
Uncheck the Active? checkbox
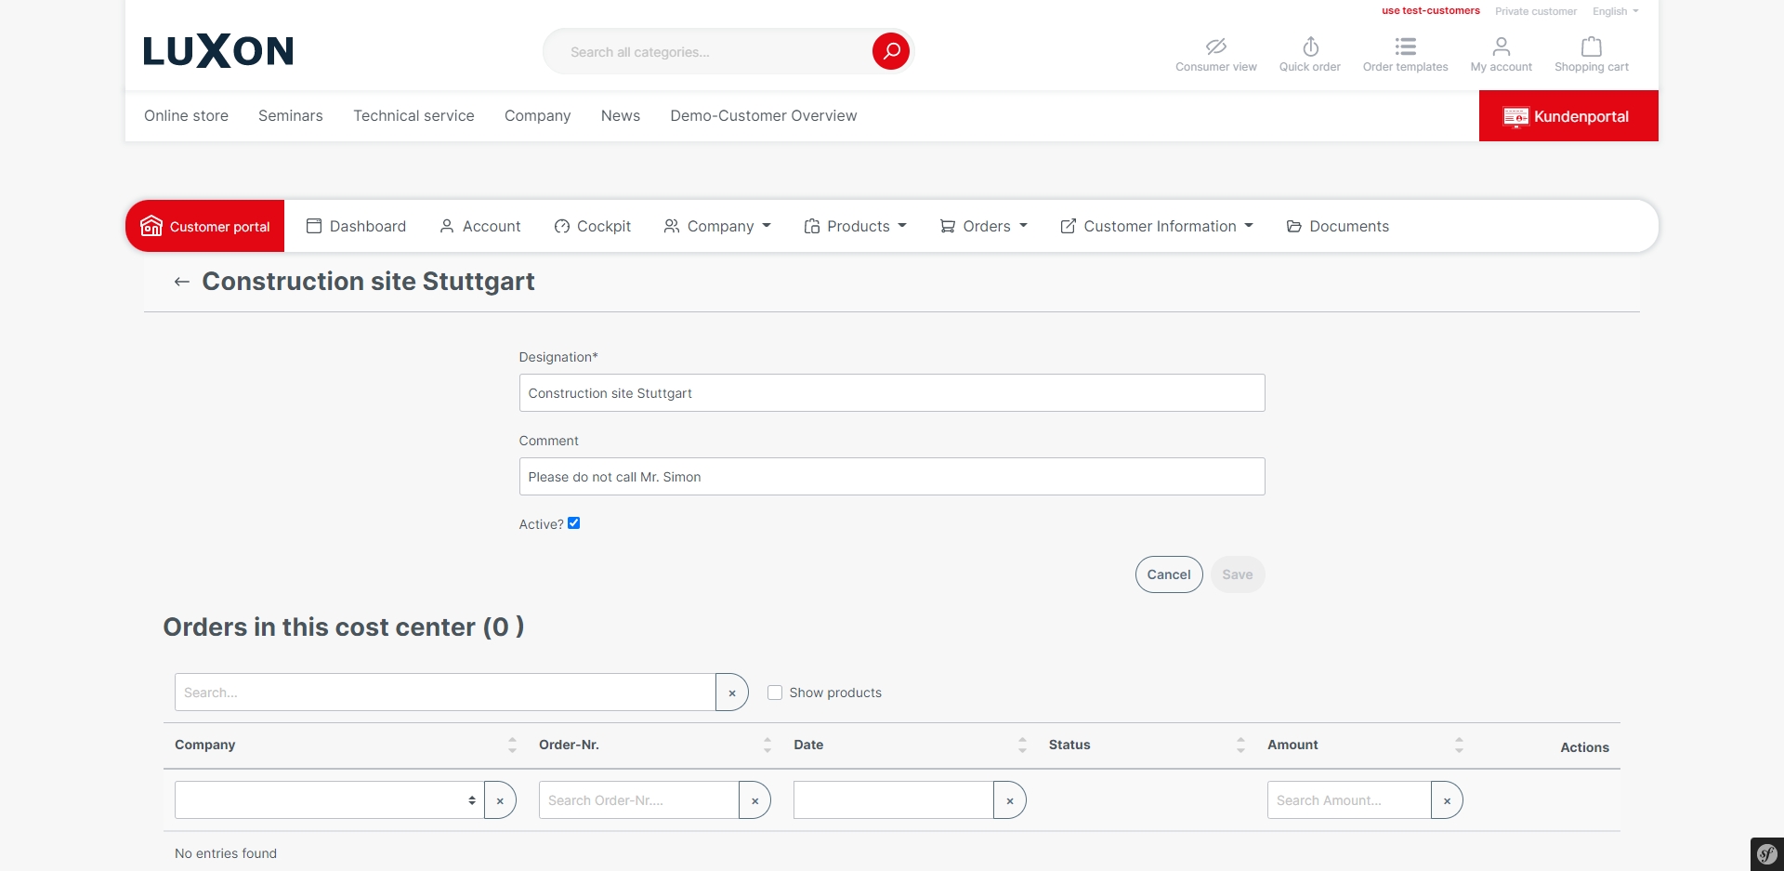[574, 523]
